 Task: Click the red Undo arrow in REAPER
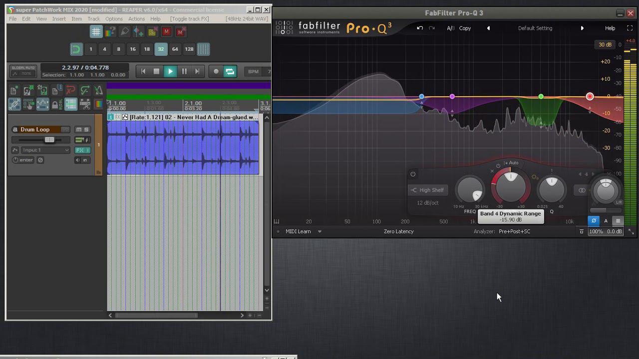pos(70,91)
